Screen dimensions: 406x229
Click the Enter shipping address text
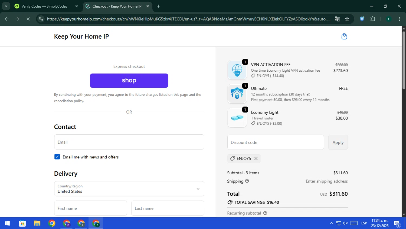point(327,181)
